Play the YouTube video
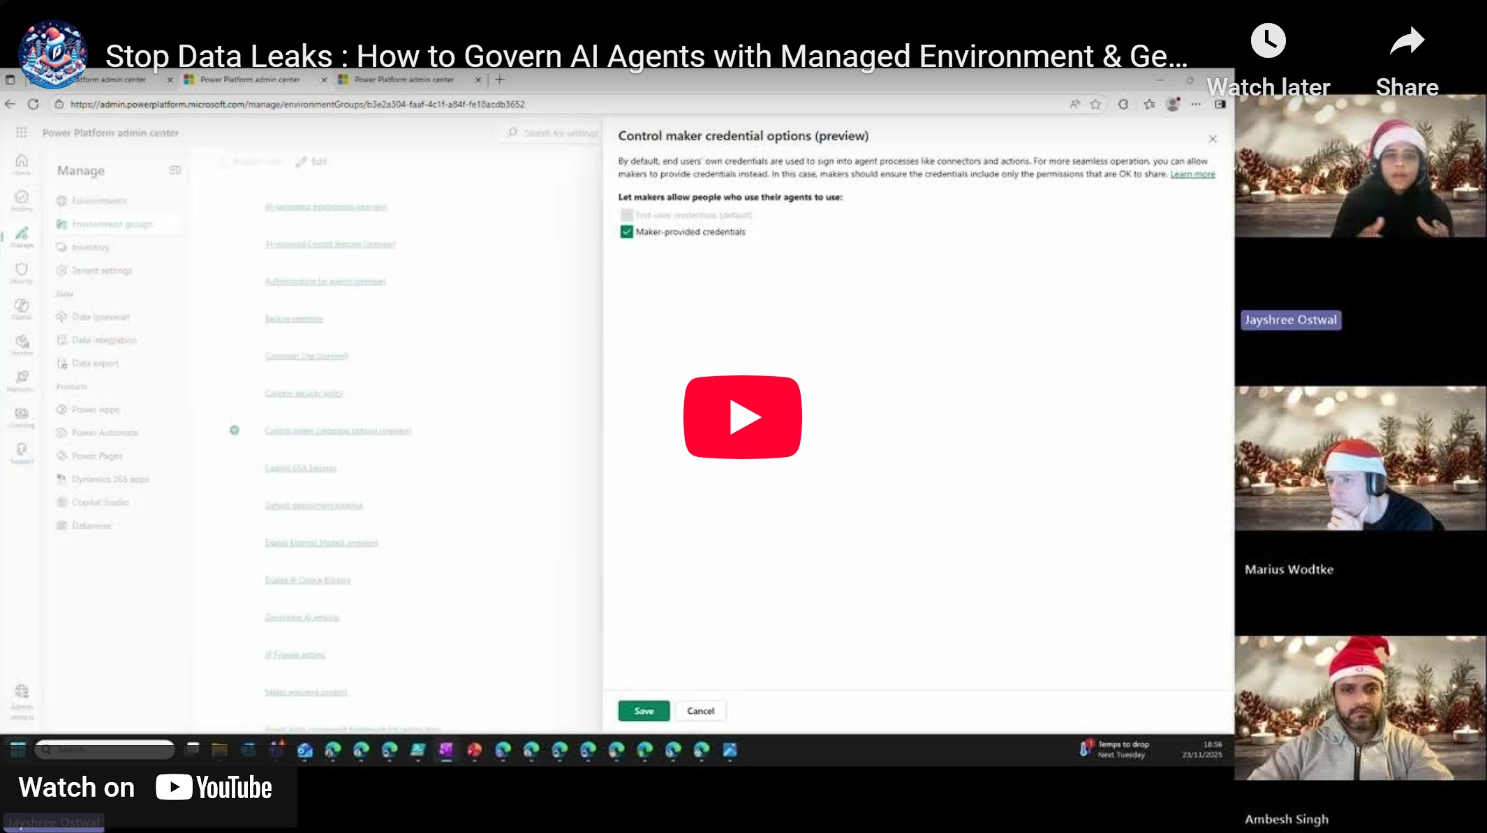The image size is (1487, 833). click(742, 416)
